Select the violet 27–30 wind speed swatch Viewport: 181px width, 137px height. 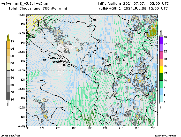[161, 40]
